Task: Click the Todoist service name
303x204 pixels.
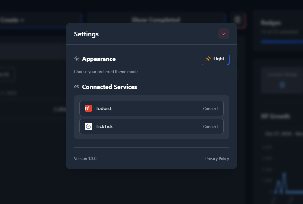Action: click(103, 108)
